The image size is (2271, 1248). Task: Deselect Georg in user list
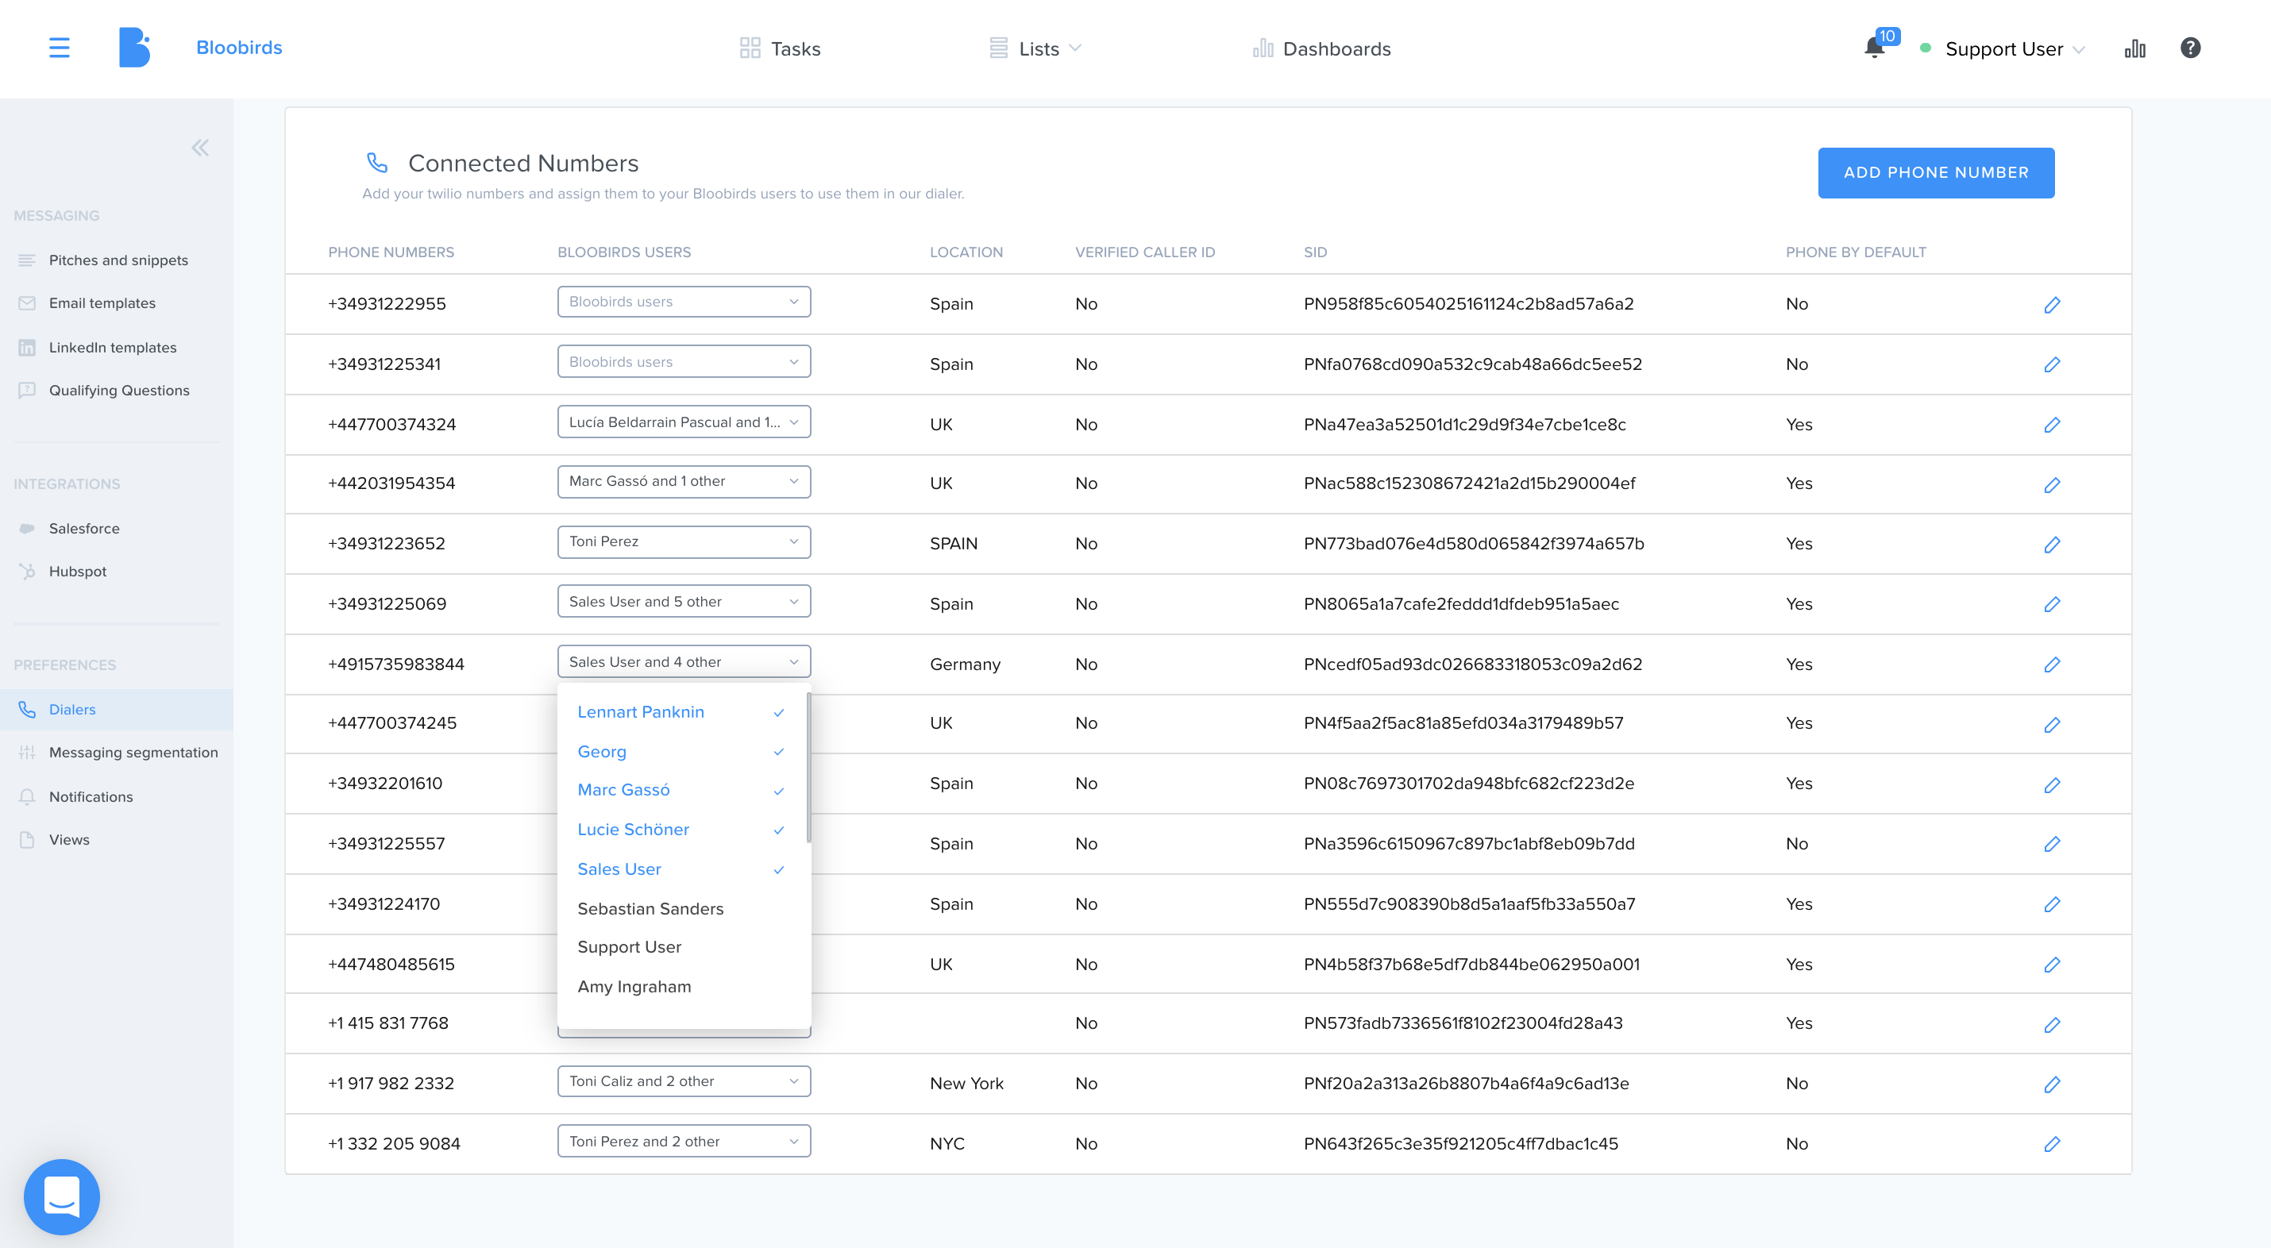(682, 752)
